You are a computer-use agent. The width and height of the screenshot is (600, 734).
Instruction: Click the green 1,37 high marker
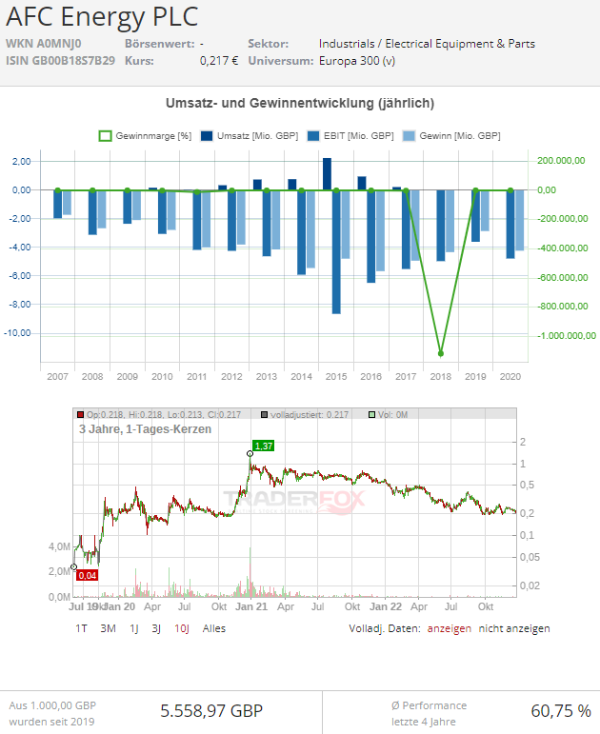(x=263, y=446)
